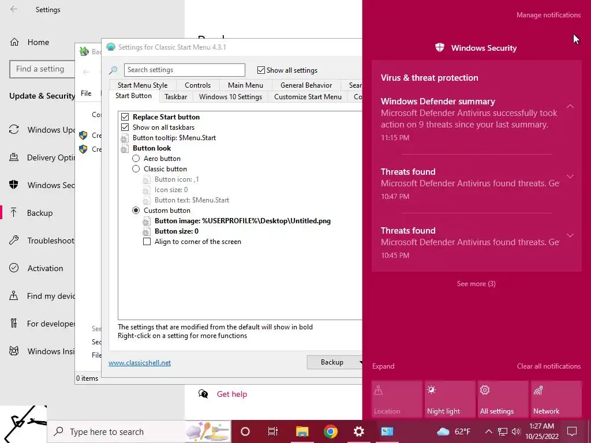Click the back arrow in Settings window
The image size is (591, 443).
(14, 9)
